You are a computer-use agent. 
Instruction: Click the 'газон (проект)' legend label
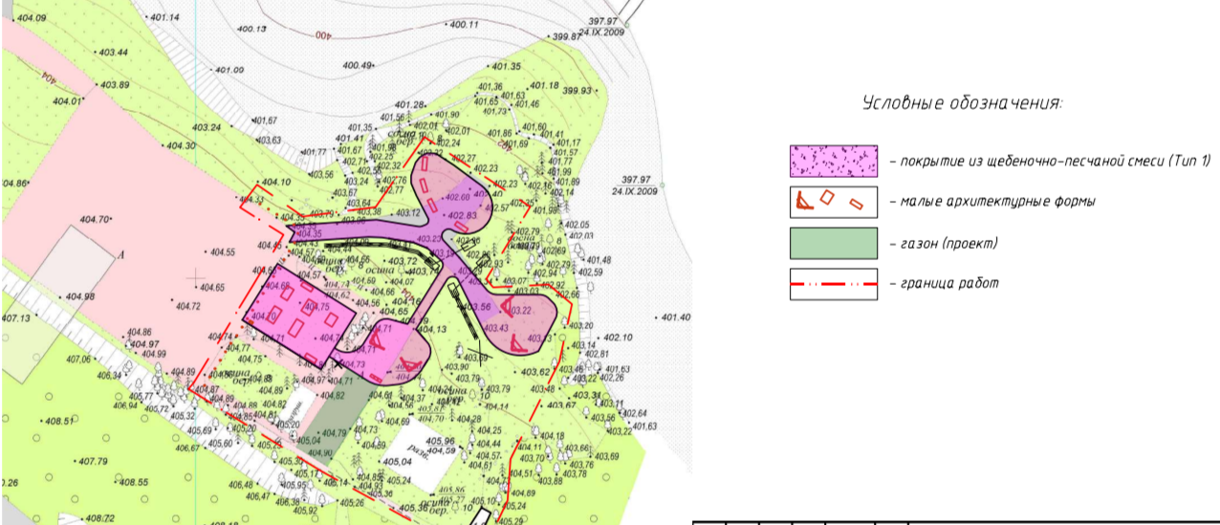942,244
